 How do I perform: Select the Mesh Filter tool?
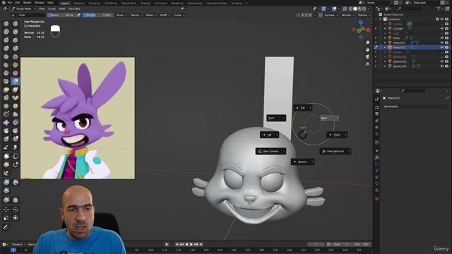(6, 182)
